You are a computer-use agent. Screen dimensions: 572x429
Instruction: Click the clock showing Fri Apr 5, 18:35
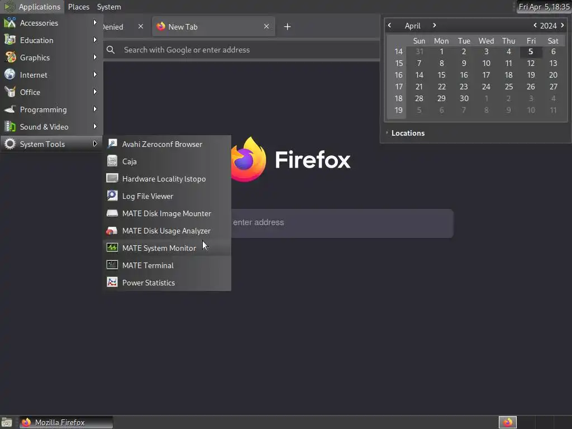coord(544,7)
